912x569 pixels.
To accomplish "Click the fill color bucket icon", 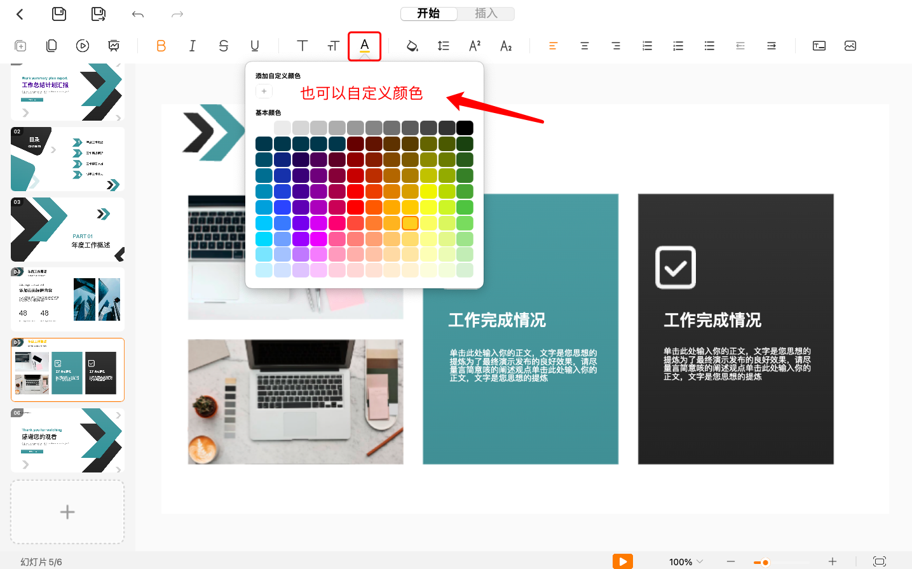I will tap(412, 46).
